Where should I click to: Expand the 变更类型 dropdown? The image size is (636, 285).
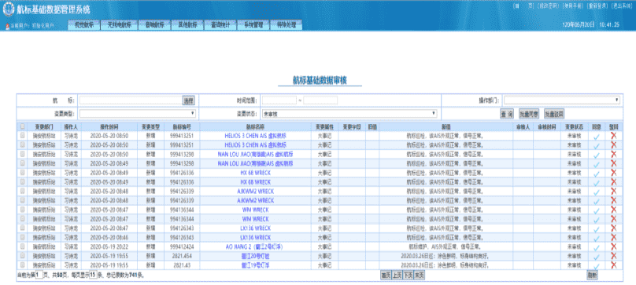(138, 113)
